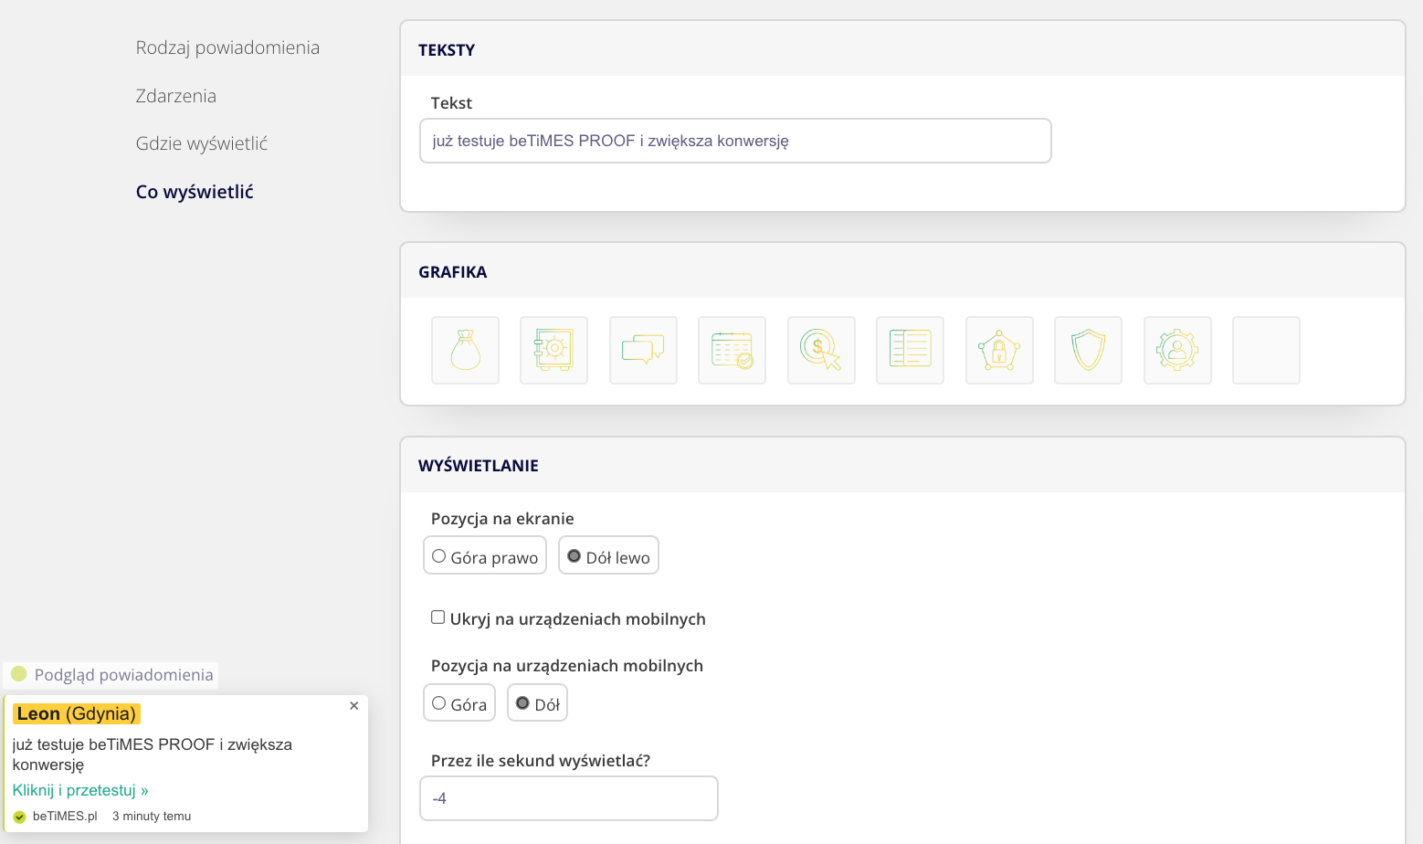This screenshot has height=844, width=1423.
Task: Choose the safe vault graphic
Action: (553, 351)
